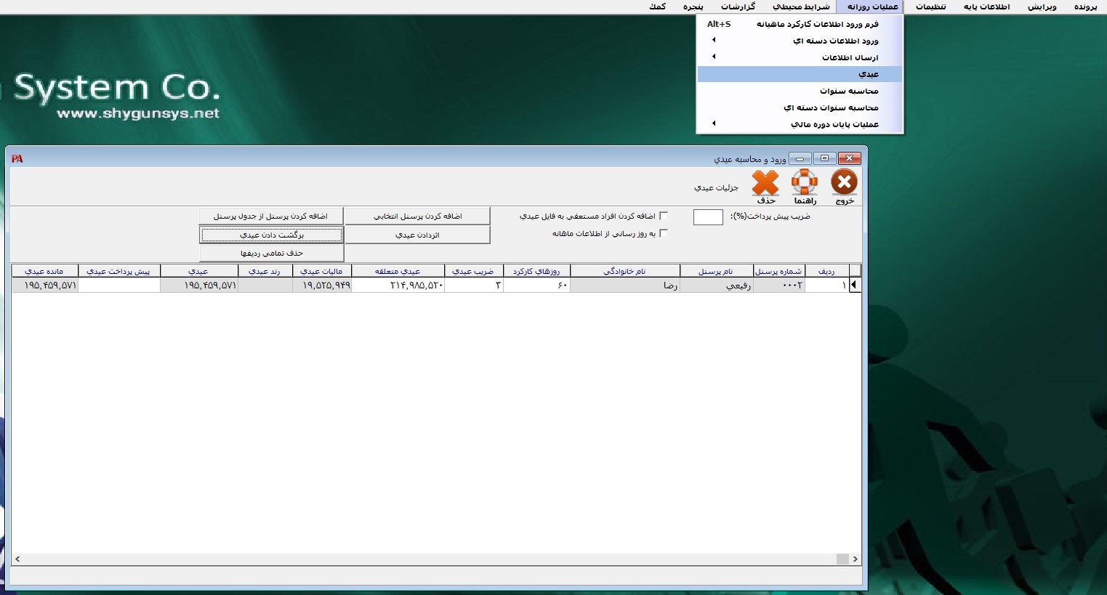The width and height of the screenshot is (1107, 595).
Task: Select محاسبه سنوات menu entry
Action: coord(849,91)
